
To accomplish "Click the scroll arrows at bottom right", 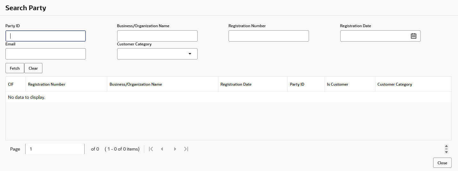I will tap(446, 149).
